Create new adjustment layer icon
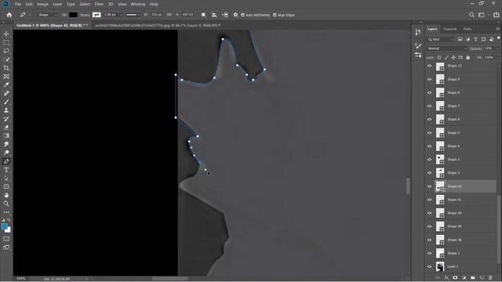This screenshot has width=502, height=282. pyautogui.click(x=464, y=278)
